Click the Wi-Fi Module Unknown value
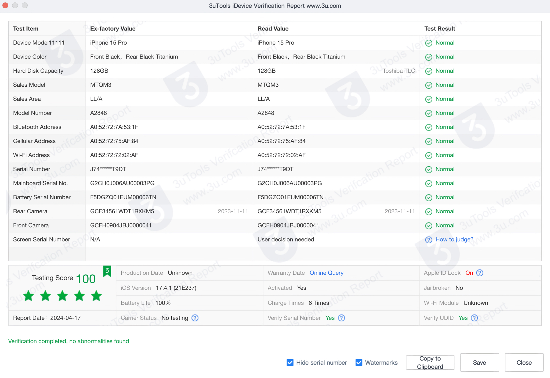This screenshot has width=550, height=378. (x=476, y=303)
